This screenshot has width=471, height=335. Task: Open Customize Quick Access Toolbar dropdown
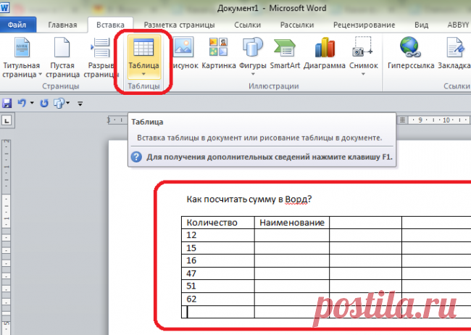80,104
